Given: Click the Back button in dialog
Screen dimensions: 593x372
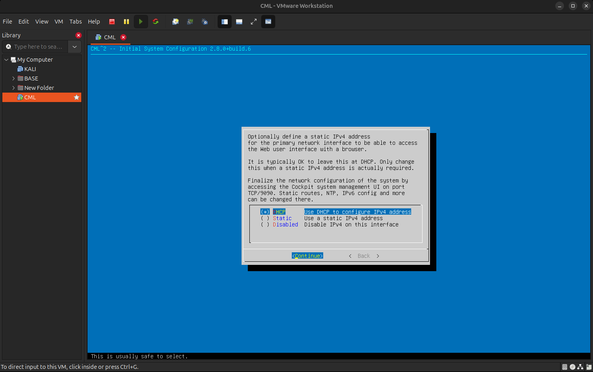Looking at the screenshot, I should (364, 256).
